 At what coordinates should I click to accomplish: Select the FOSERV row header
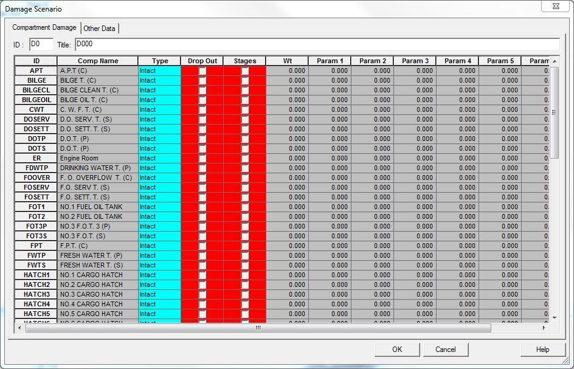(36, 187)
